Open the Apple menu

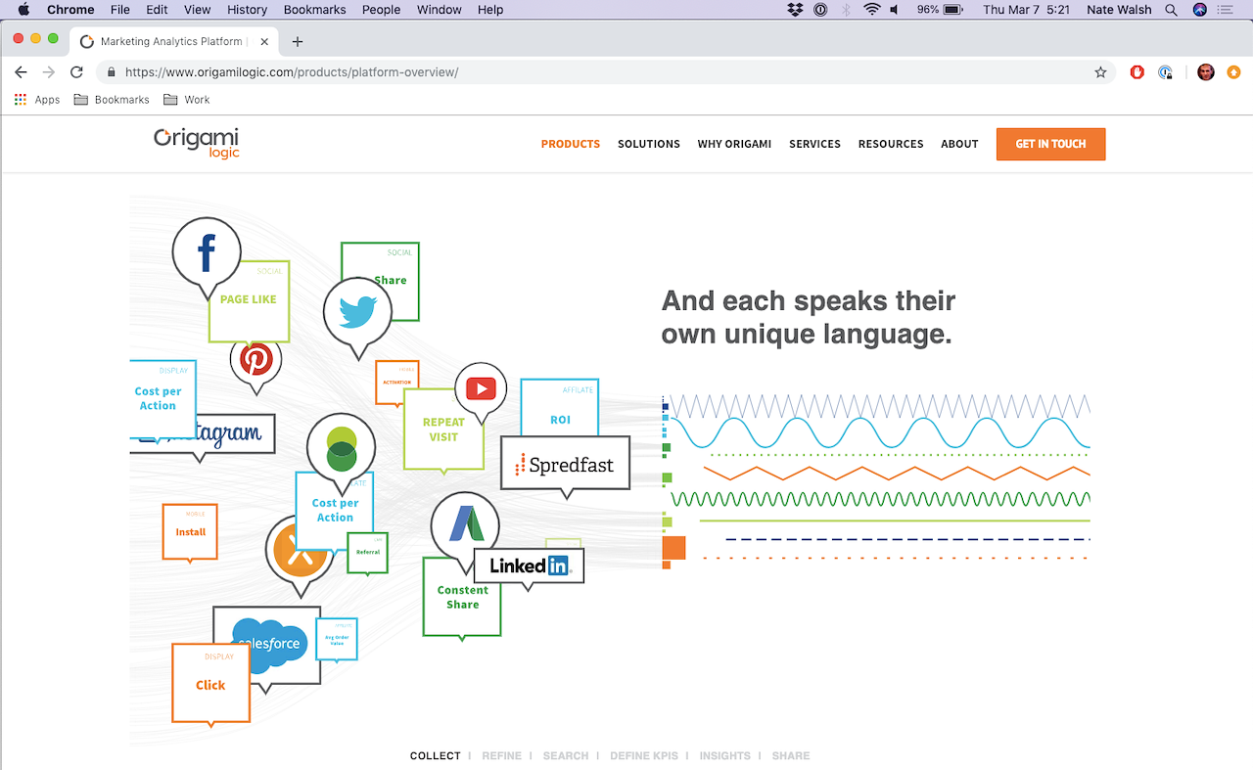tap(23, 10)
